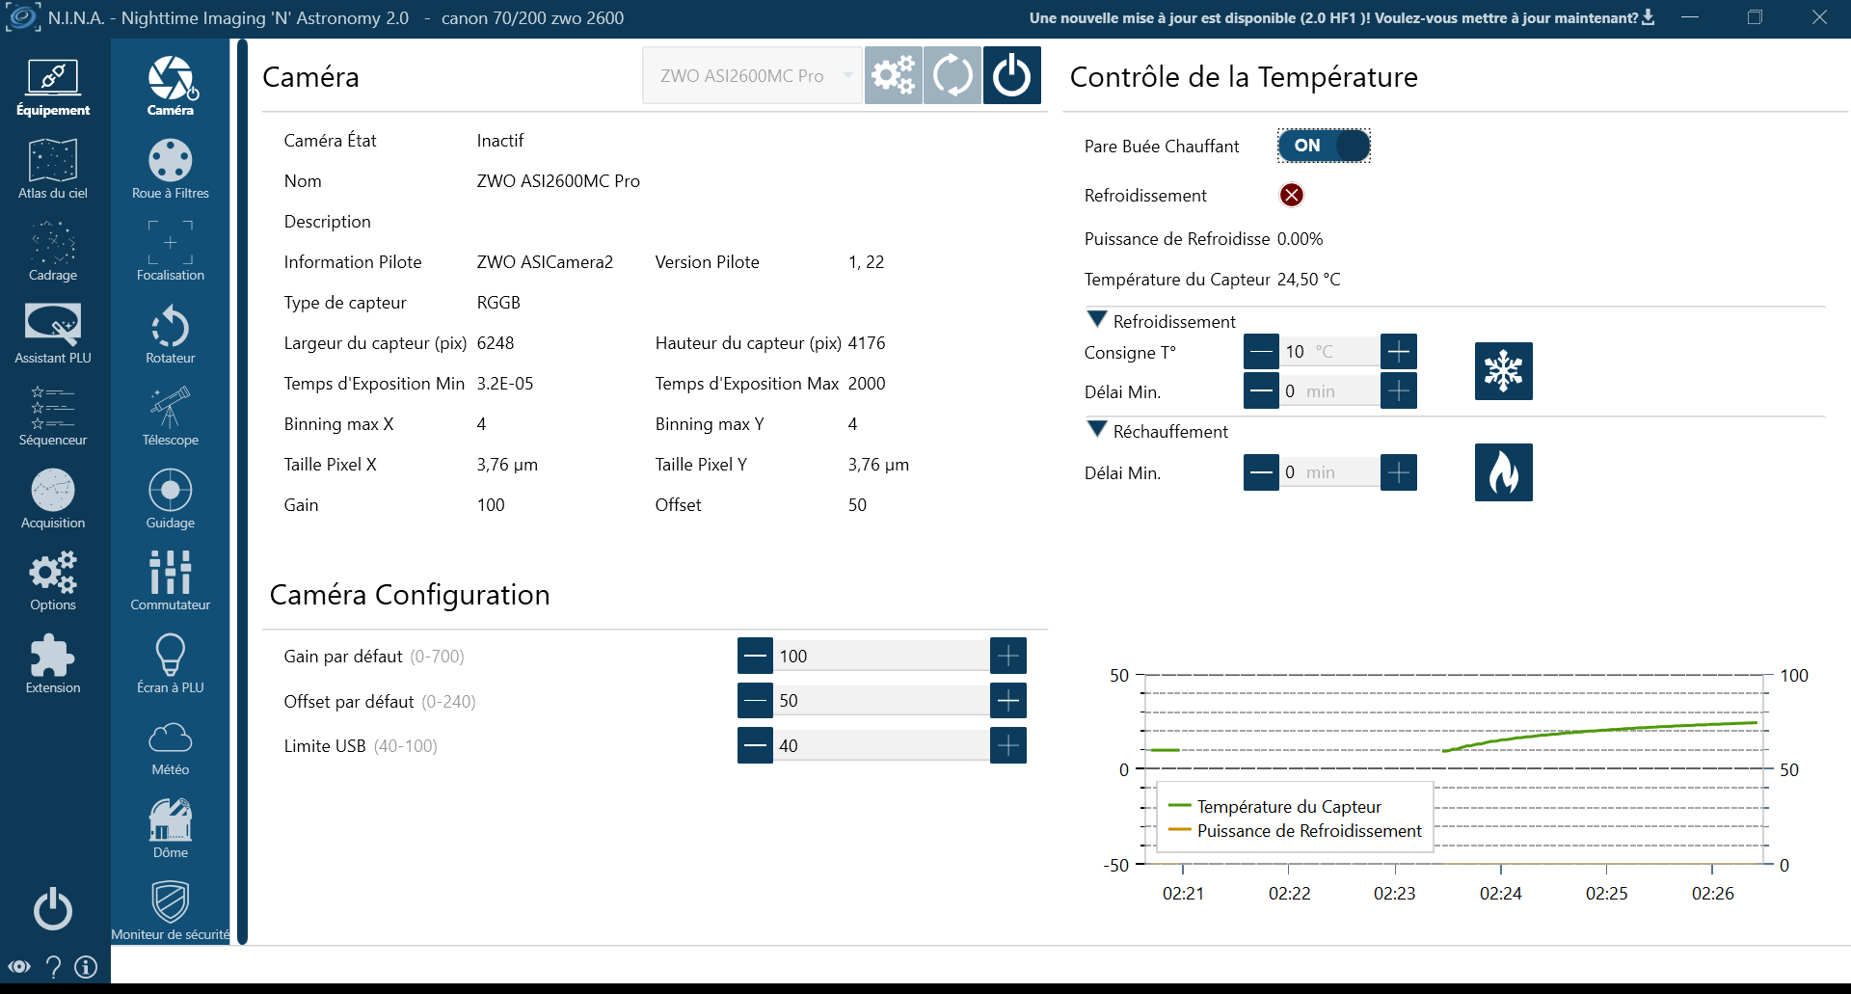Rescan devices with the refresh icon
Viewport: 1851px width, 994px height.
point(952,75)
